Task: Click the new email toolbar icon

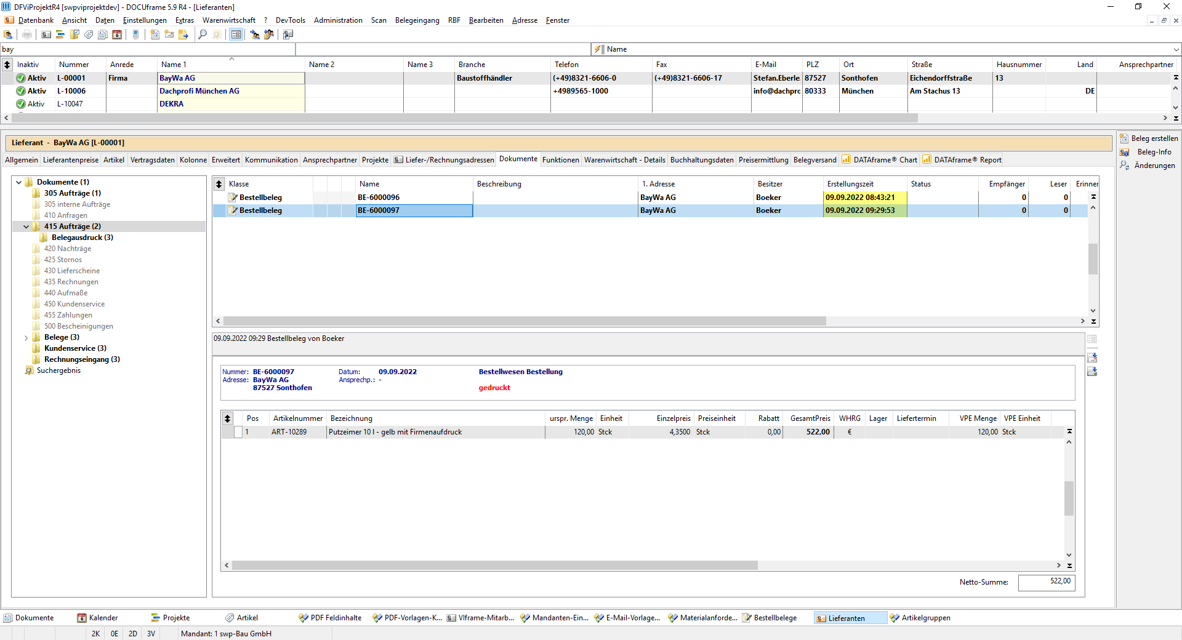Action: pyautogui.click(x=169, y=34)
